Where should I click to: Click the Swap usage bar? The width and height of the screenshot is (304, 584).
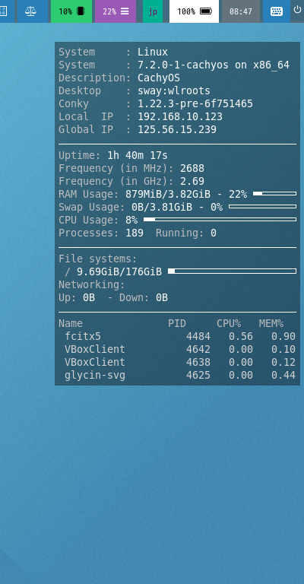(x=263, y=206)
